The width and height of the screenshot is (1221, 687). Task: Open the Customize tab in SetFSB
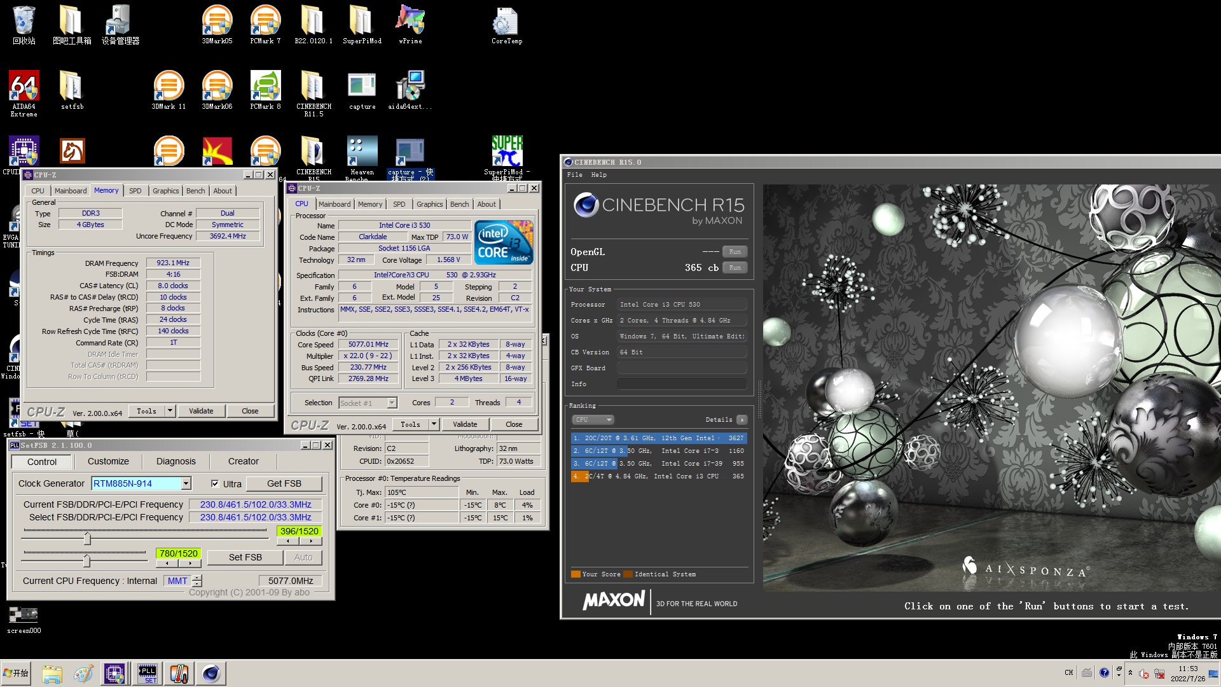(108, 462)
